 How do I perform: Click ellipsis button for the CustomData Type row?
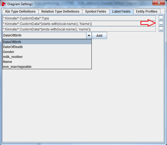pos(161,18)
